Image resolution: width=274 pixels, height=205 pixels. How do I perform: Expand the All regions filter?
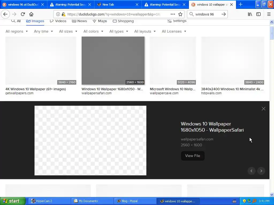point(17,31)
